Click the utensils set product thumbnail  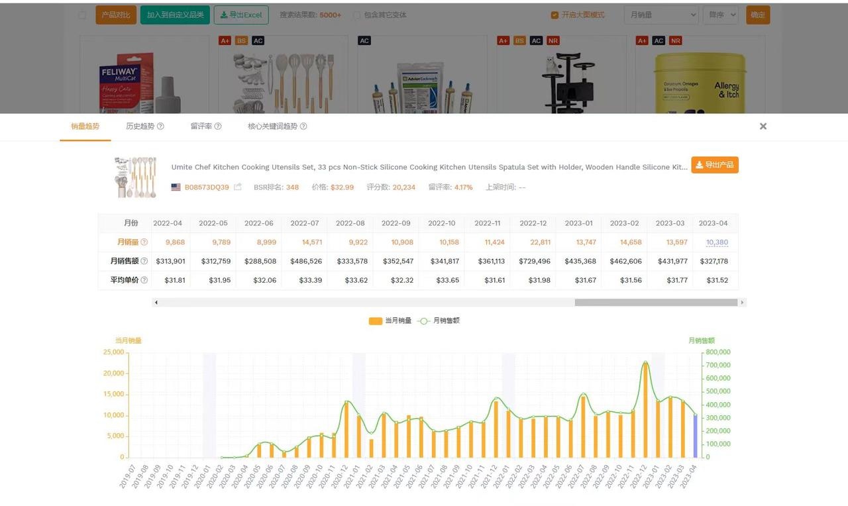click(135, 177)
